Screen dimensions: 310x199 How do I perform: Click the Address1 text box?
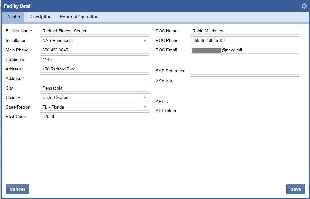tap(94, 69)
